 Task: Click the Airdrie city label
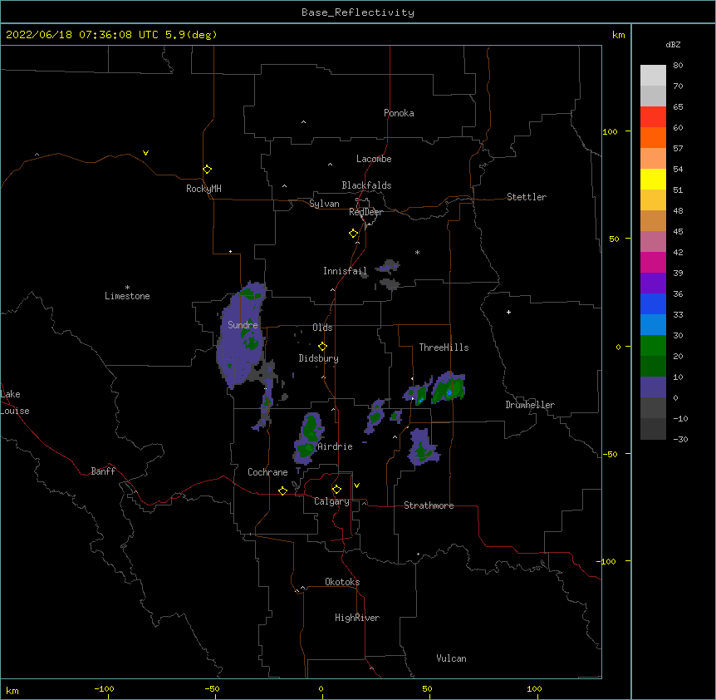(335, 446)
